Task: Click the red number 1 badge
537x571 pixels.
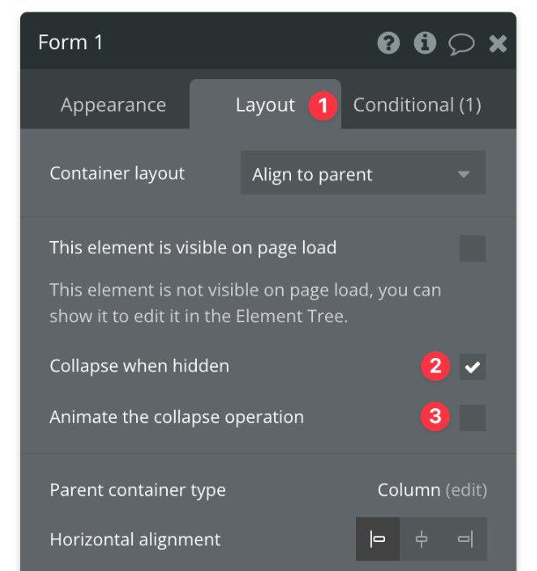Action: click(323, 106)
